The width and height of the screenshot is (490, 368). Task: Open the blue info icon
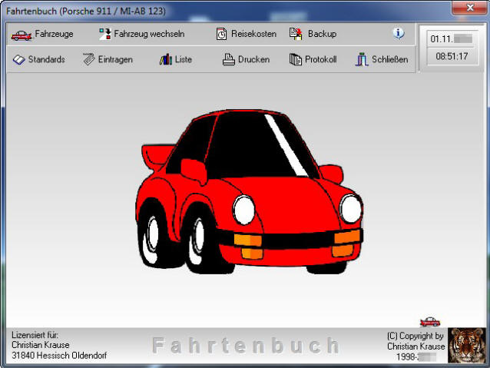click(399, 33)
